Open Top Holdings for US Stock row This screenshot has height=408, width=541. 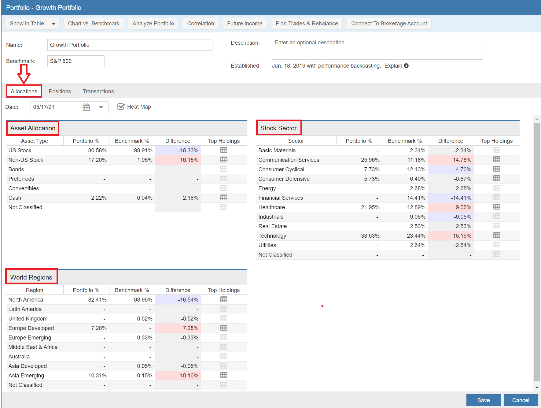click(x=224, y=150)
